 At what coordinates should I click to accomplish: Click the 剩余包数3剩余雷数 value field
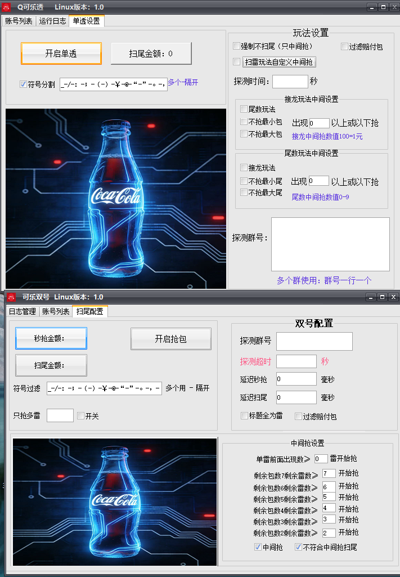click(329, 519)
